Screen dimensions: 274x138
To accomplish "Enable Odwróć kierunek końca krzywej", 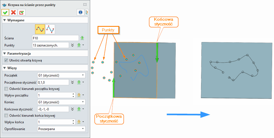I will coord(7,115).
